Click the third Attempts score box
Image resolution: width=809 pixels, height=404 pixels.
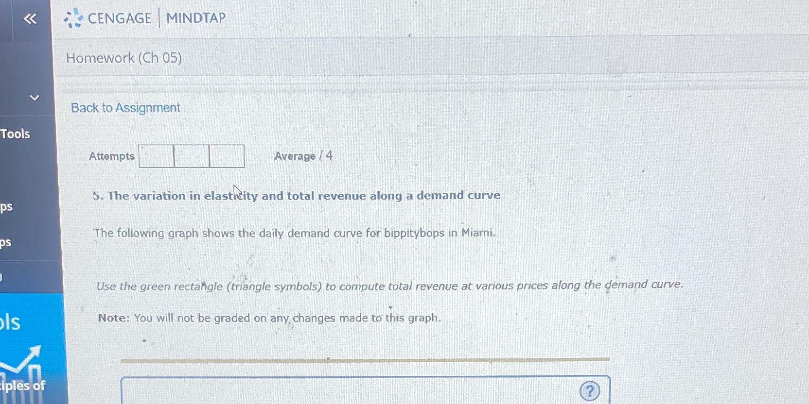[x=226, y=156]
